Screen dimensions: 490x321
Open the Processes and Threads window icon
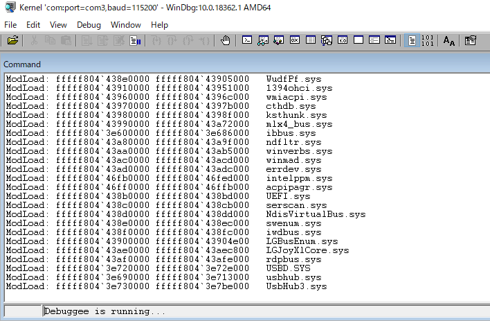point(374,40)
